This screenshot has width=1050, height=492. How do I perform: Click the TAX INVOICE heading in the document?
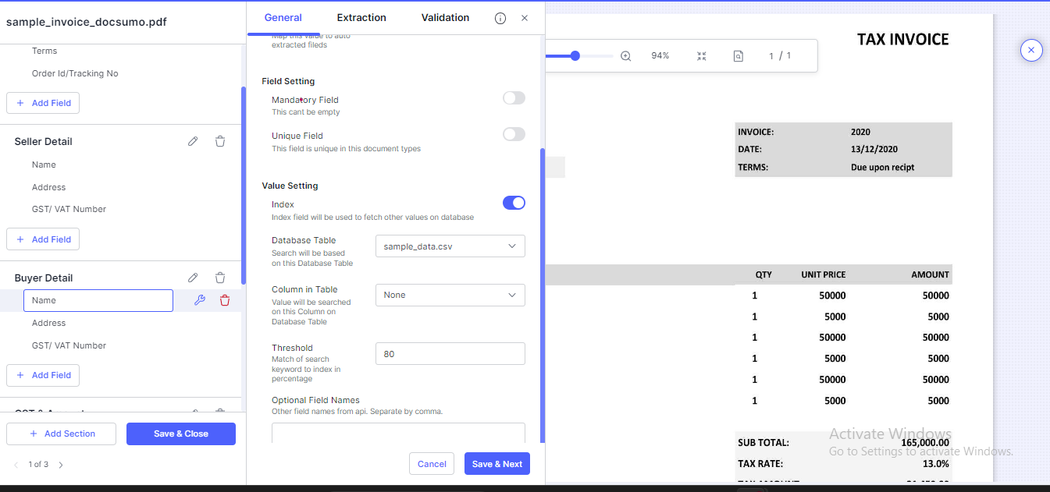click(903, 40)
